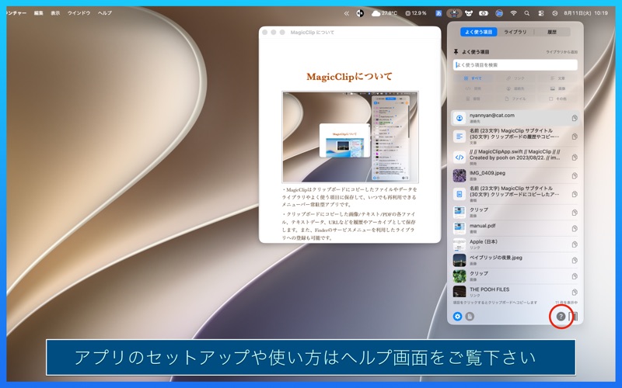622x388 pixels.
Task: Click the よく使う項目を検索 search field
Action: (515, 65)
